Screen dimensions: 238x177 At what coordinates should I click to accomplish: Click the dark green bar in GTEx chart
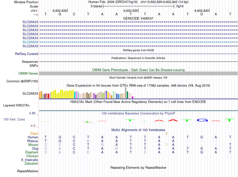pyautogui.click(x=128, y=95)
